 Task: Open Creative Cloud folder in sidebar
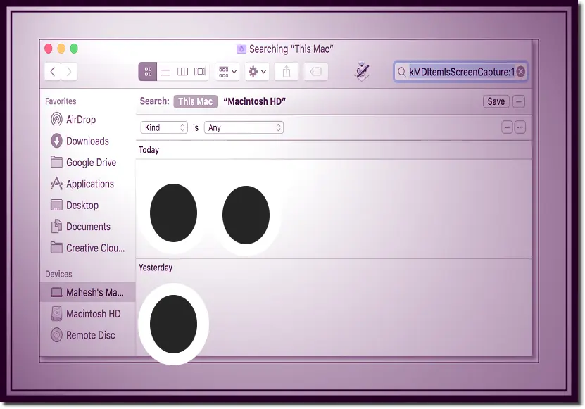coord(88,248)
